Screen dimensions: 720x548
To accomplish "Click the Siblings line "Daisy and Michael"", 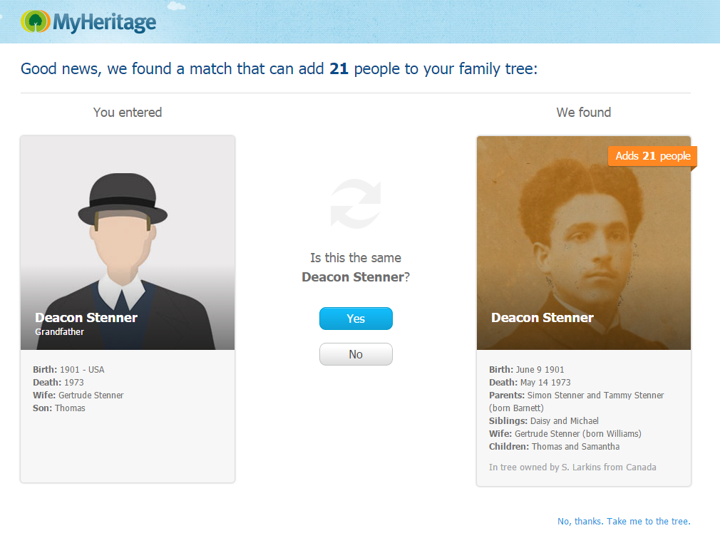I will click(x=543, y=421).
